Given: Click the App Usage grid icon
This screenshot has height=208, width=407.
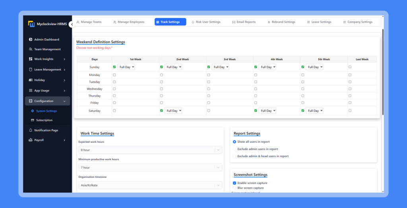Looking at the screenshot, I should pos(31,91).
